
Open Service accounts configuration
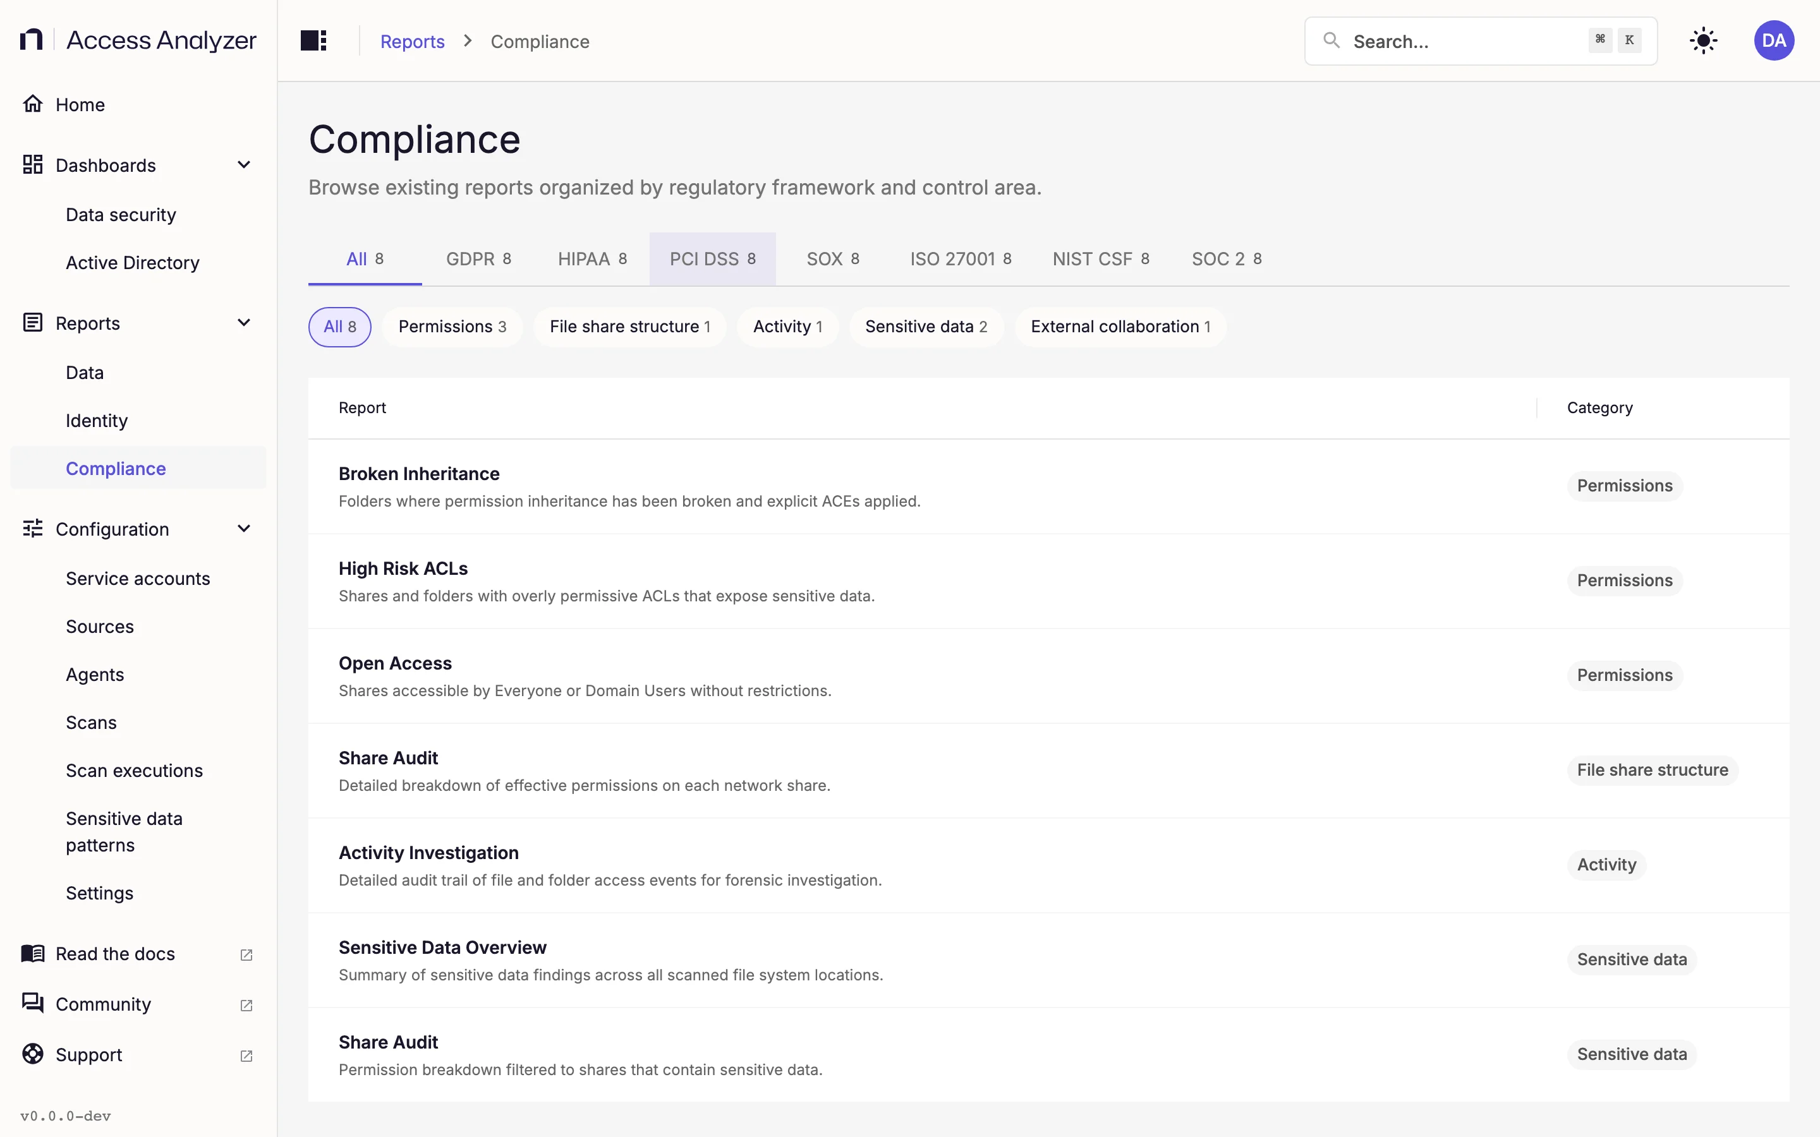point(138,579)
